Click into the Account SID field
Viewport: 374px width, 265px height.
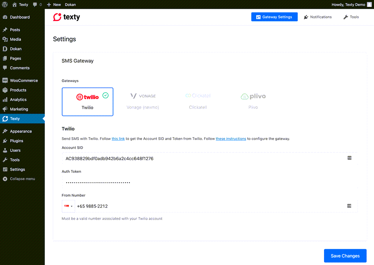click(210, 159)
